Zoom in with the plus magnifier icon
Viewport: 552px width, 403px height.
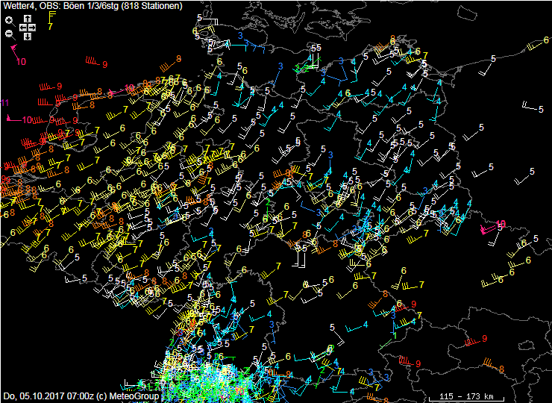pyautogui.click(x=10, y=21)
